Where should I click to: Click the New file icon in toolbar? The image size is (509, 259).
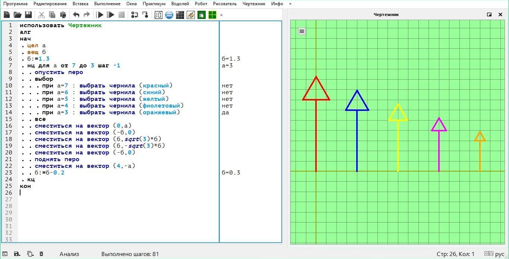tap(7, 15)
